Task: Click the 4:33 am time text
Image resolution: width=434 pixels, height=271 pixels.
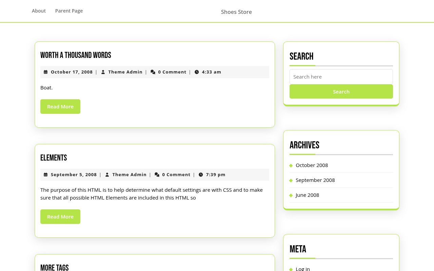Action: [x=212, y=72]
